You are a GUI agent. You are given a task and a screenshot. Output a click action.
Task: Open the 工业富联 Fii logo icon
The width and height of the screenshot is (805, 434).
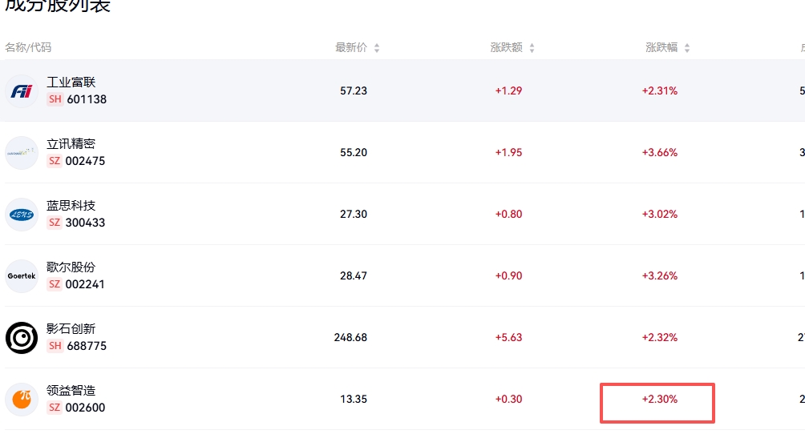[22, 91]
